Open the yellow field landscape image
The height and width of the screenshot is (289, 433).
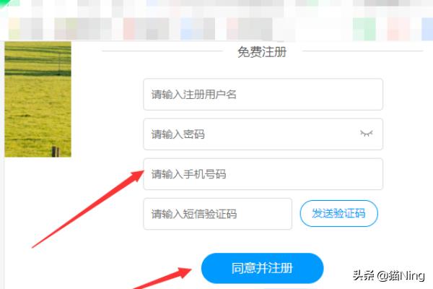(38, 99)
